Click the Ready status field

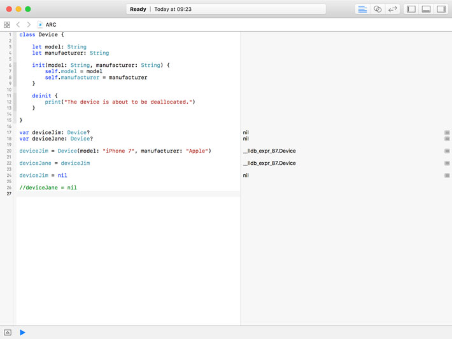pyautogui.click(x=226, y=9)
